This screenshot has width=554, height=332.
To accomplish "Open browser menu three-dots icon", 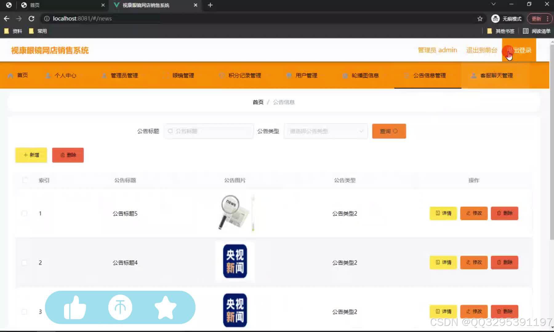I will [548, 19].
